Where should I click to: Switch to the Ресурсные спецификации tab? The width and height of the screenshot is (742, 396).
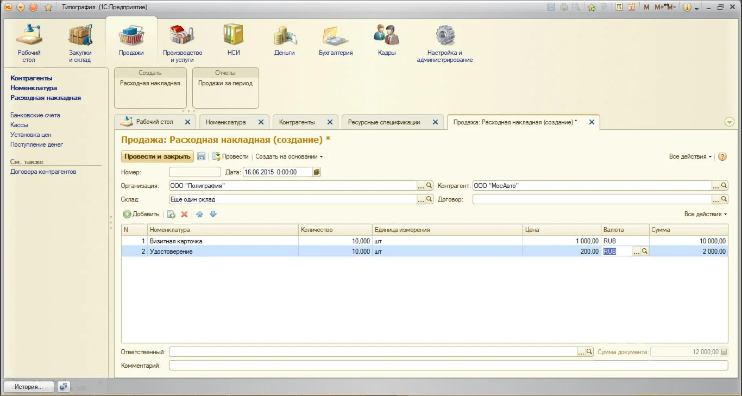click(384, 122)
